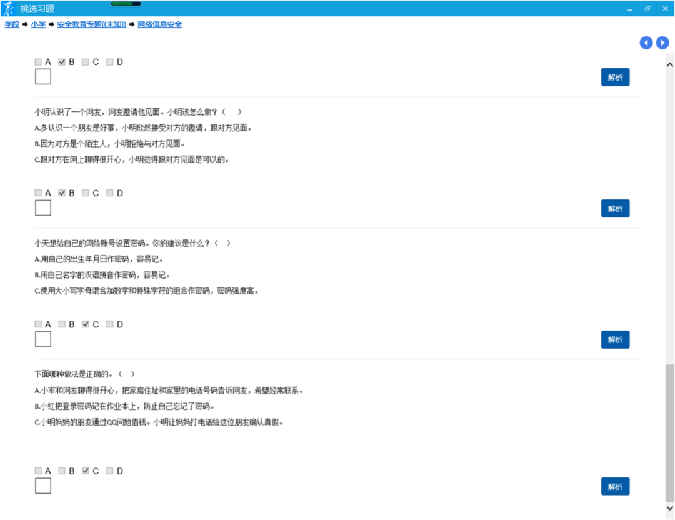The width and height of the screenshot is (675, 520).
Task: Uncheck option C for the last question
Action: coord(86,471)
